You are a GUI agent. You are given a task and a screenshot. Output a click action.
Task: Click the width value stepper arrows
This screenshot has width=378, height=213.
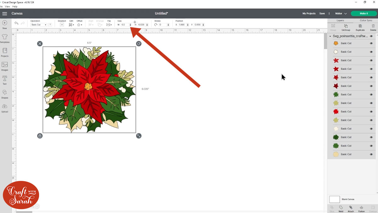click(x=130, y=25)
